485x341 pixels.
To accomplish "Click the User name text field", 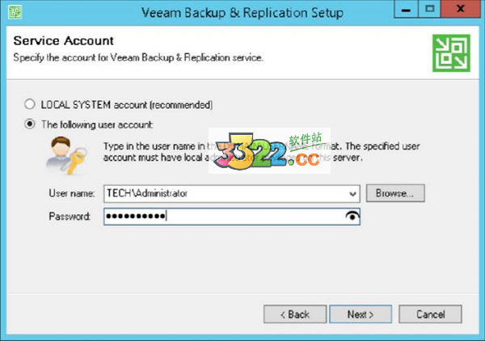I will (225, 194).
